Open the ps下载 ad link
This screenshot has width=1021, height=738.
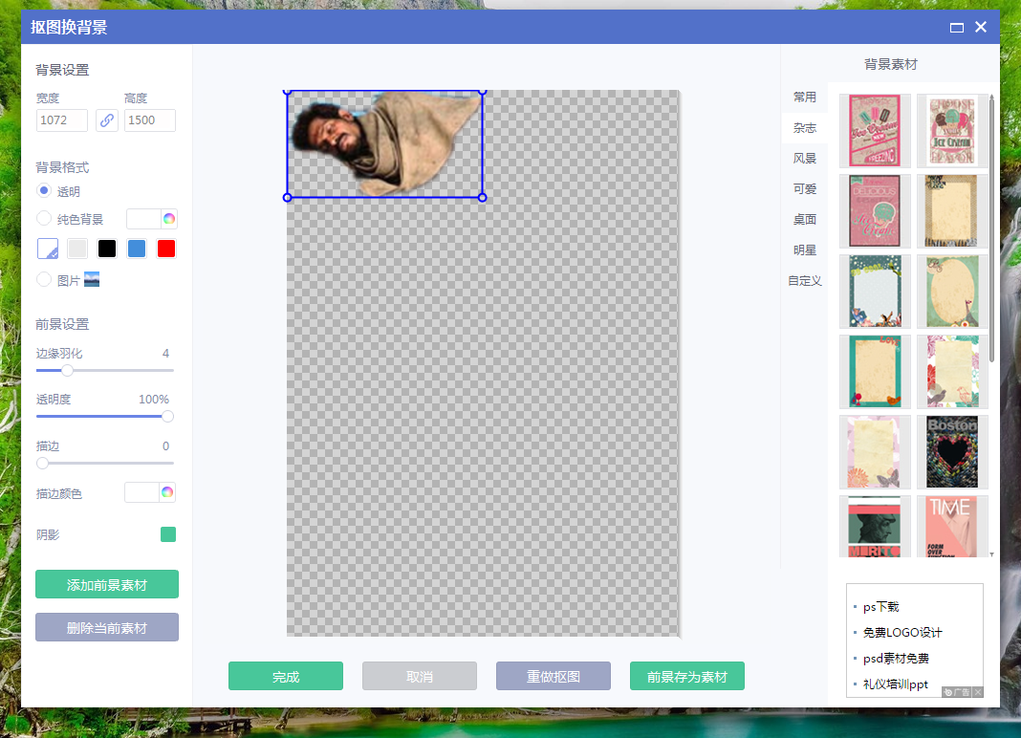881,606
